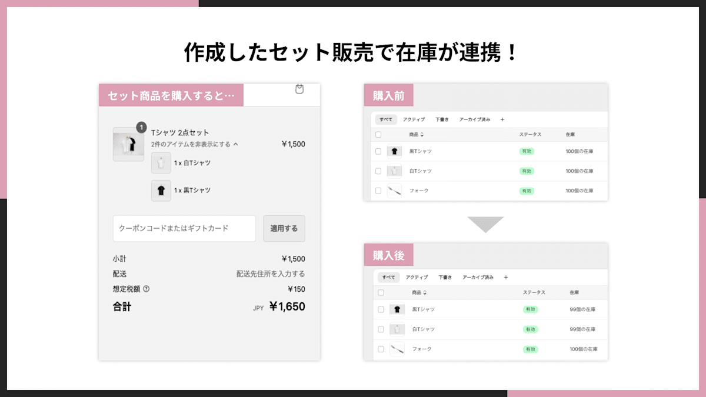Select 下書き tab in 購入前 panel
The image size is (706, 397).
442,119
